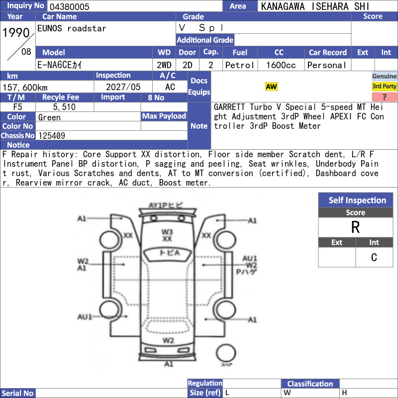Click the car name EUNOS roadstar
This screenshot has height=398, width=398.
pyautogui.click(x=72, y=28)
